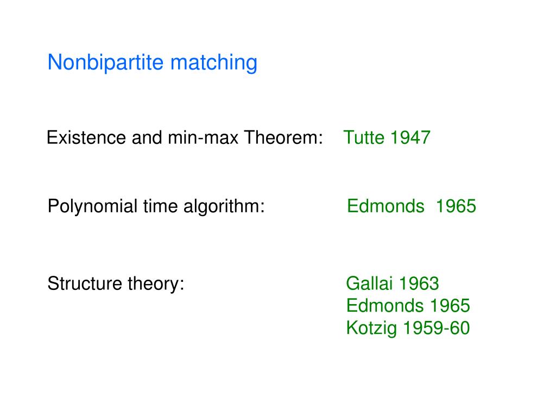Click the word Nonbipartite in the title
The image size is (556, 417).
point(105,63)
